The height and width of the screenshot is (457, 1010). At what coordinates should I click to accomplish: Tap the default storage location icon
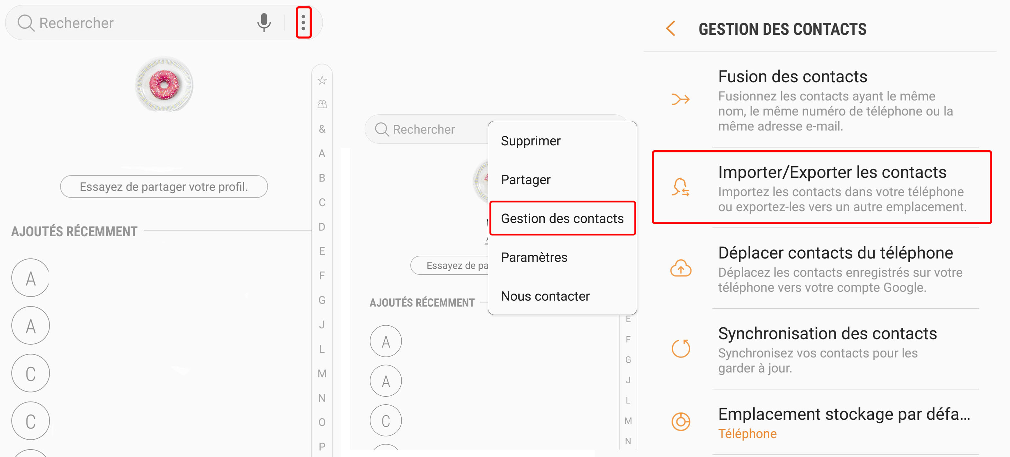coord(681,422)
